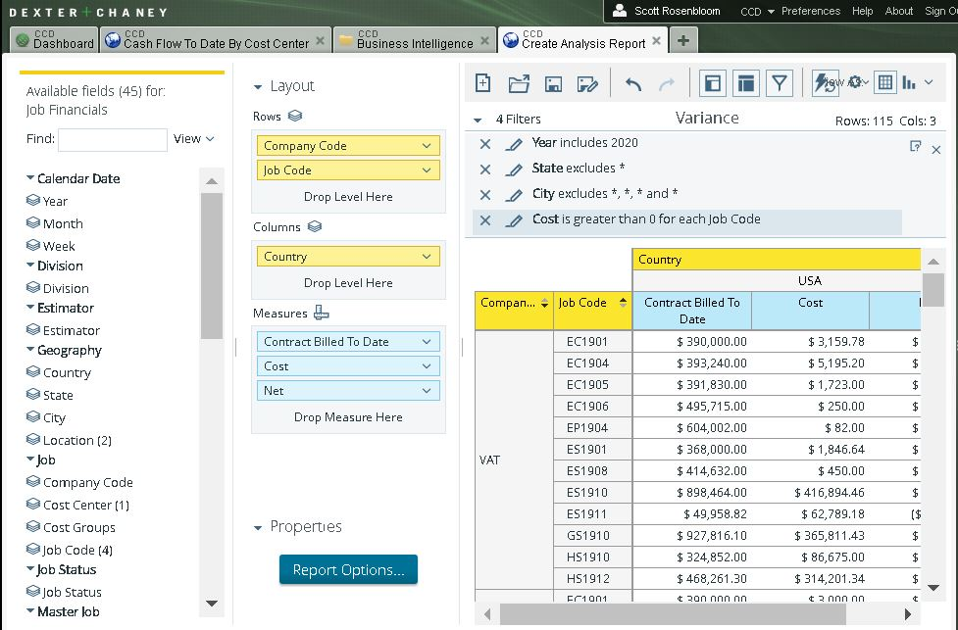Click the Save As icon

point(587,84)
